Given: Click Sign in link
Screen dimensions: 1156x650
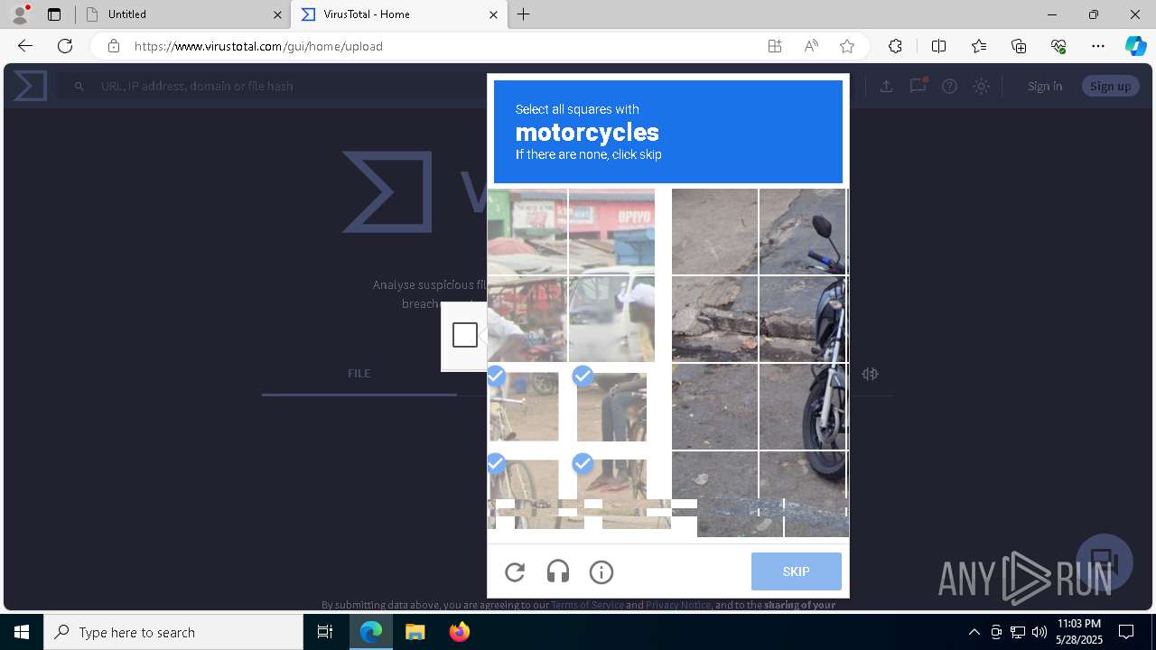Looking at the screenshot, I should (x=1045, y=86).
